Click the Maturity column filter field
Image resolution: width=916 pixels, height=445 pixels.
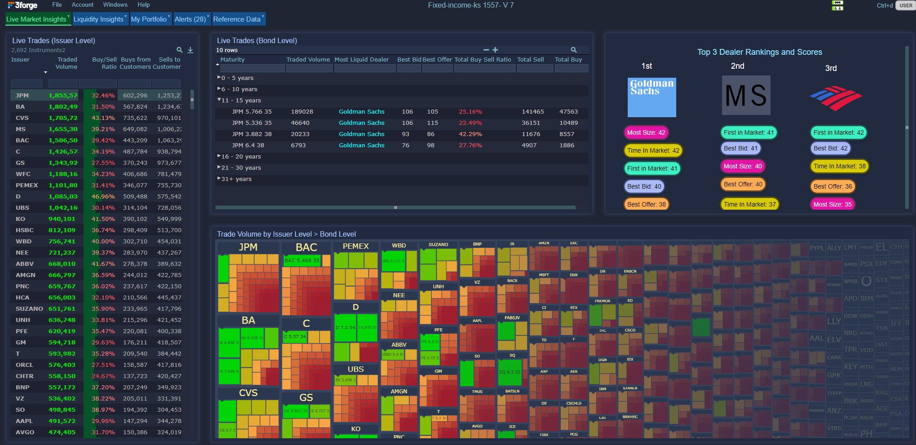252,68
